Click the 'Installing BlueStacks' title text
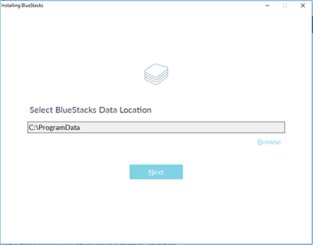This screenshot has width=313, height=245. tap(22, 5)
